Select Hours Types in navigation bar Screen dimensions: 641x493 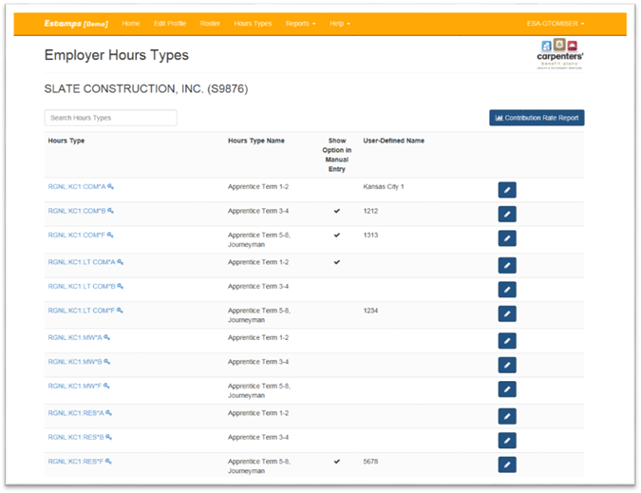point(253,23)
